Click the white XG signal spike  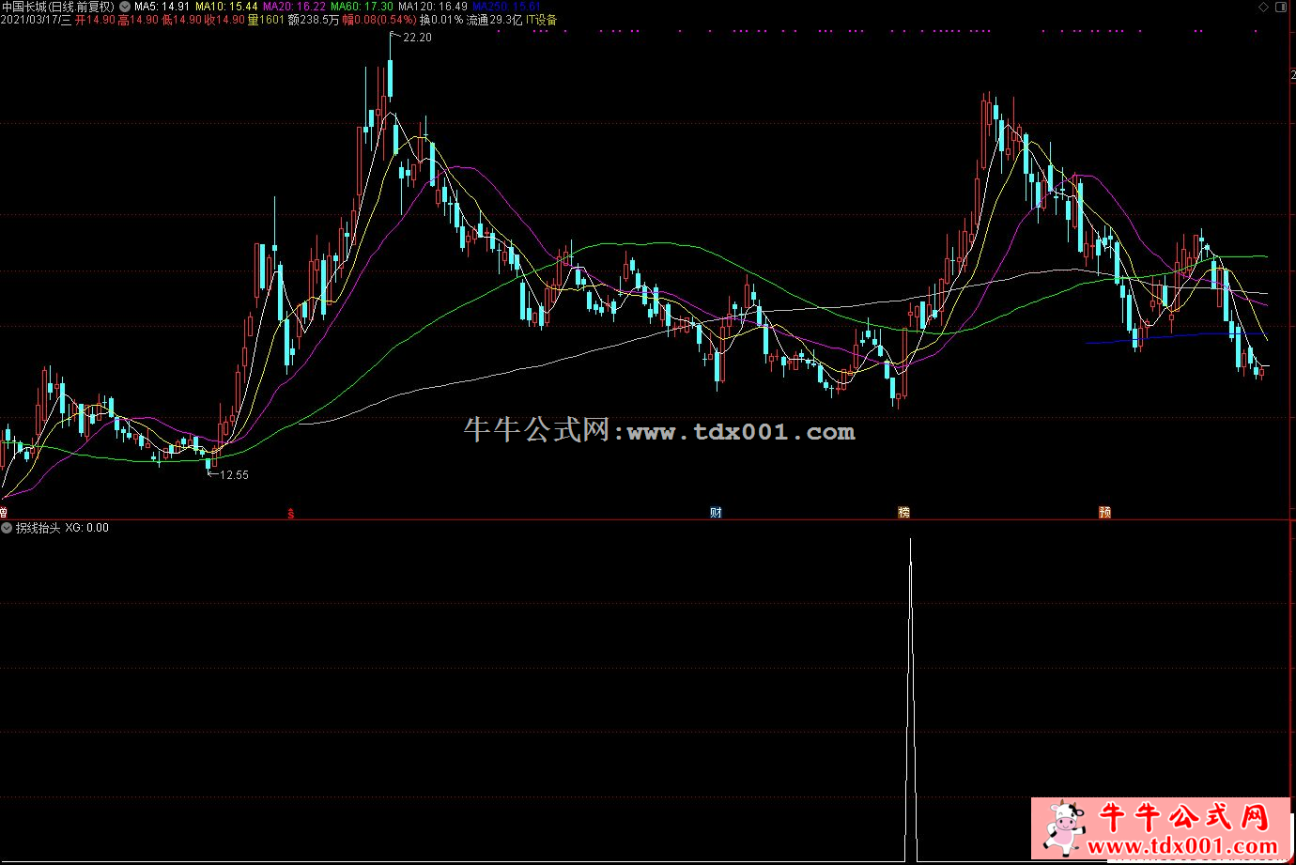pos(910,700)
